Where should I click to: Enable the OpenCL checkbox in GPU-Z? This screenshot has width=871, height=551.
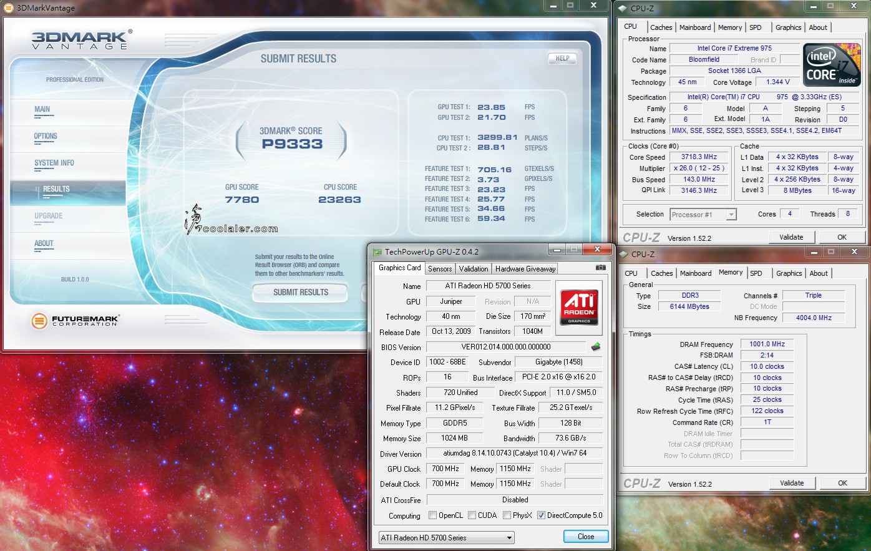[x=432, y=515]
